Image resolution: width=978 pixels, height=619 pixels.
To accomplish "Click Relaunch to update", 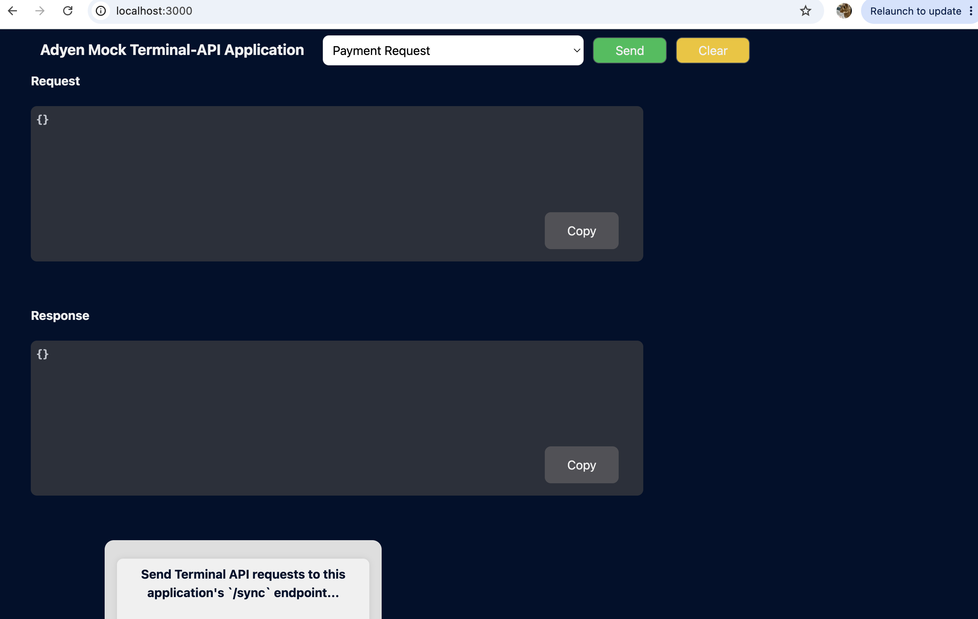I will pos(915,11).
